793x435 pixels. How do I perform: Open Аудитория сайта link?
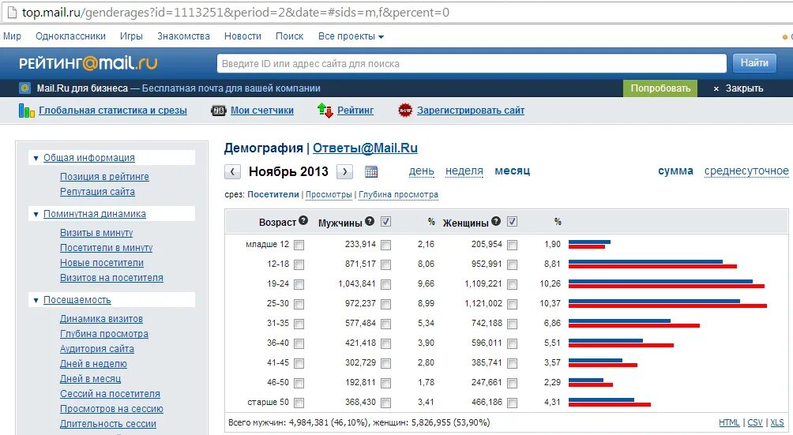pos(96,349)
